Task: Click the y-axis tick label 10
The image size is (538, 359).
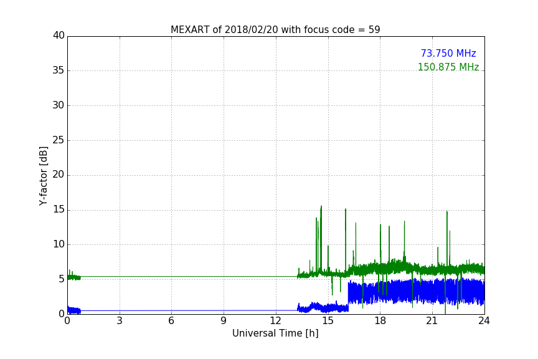Action: pyautogui.click(x=59, y=244)
